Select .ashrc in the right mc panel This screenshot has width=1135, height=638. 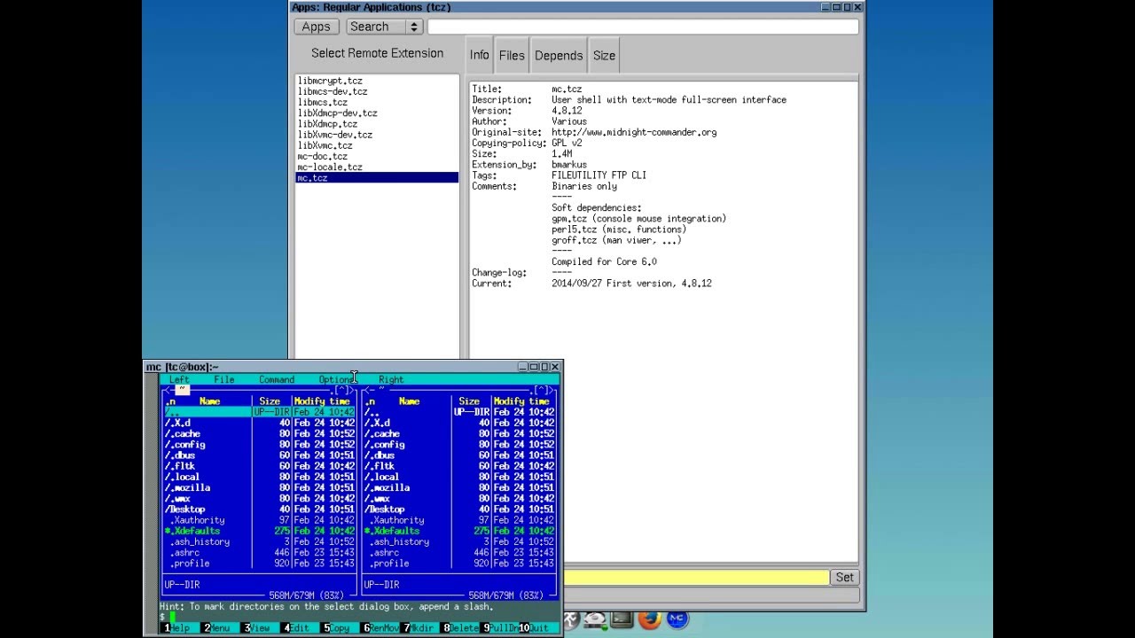[x=458, y=553]
